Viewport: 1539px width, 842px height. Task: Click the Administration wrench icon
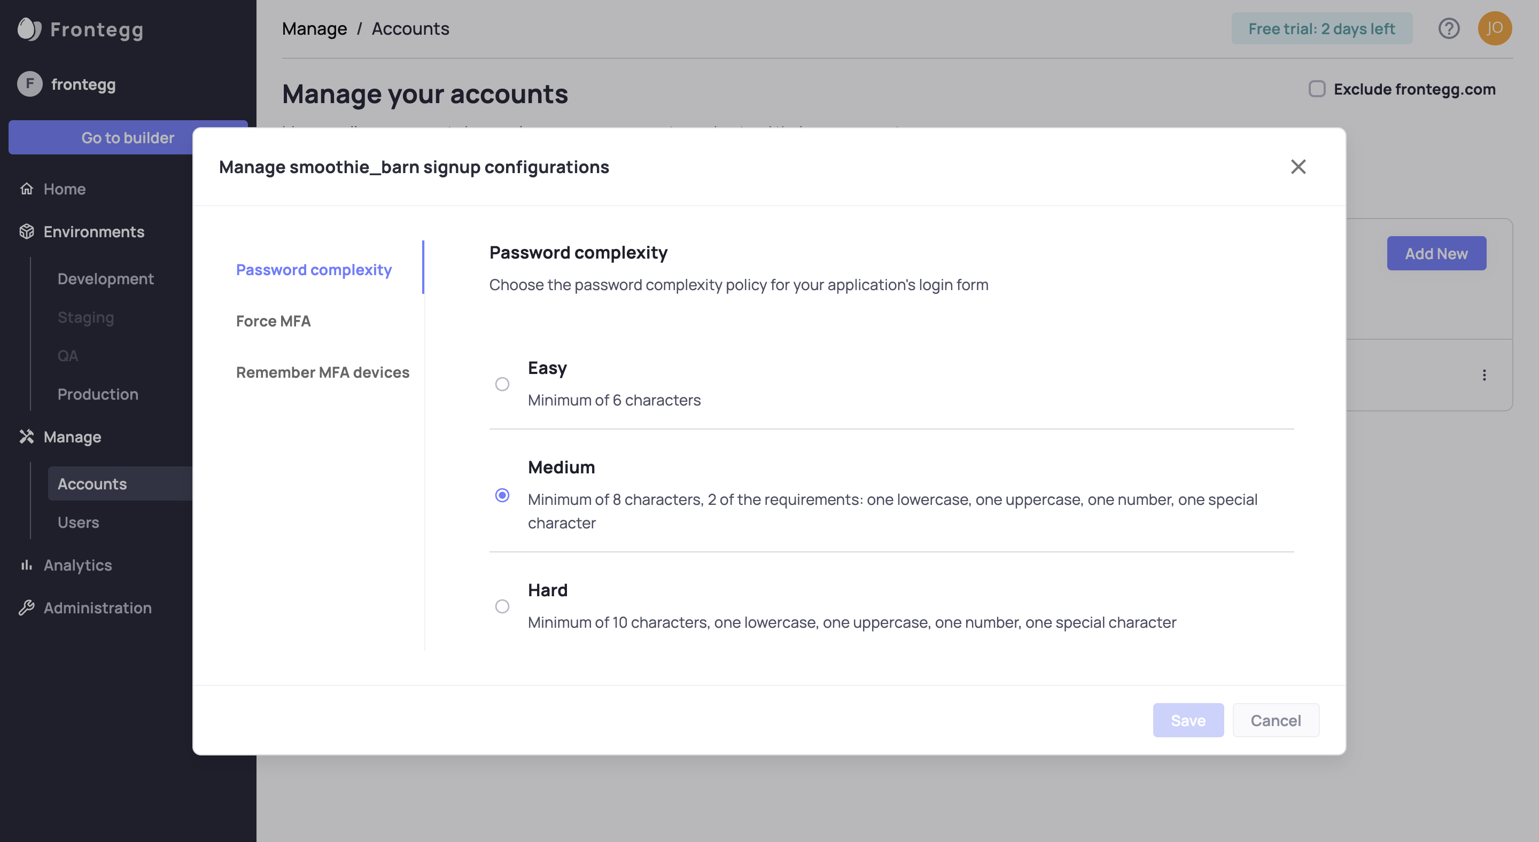point(26,608)
